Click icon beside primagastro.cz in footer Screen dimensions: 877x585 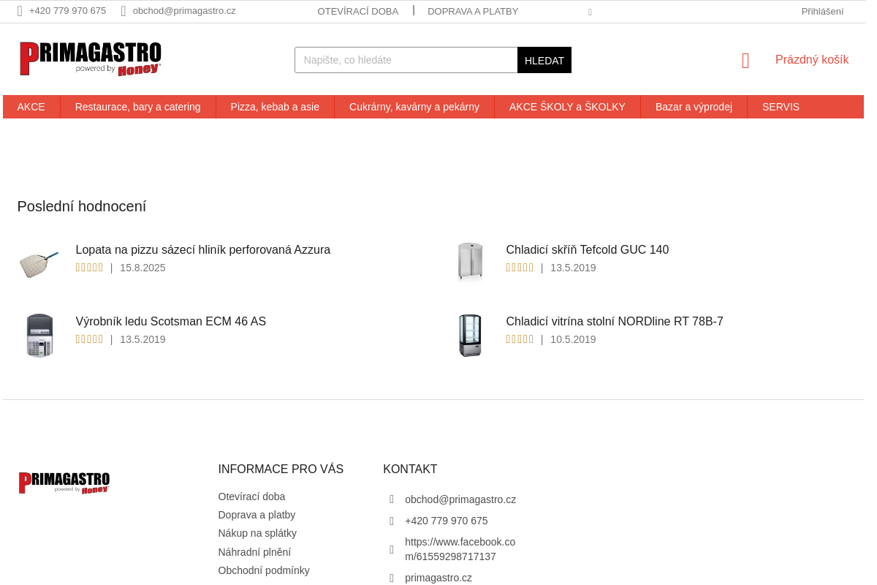point(392,578)
